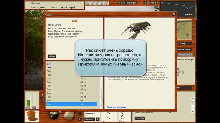Click the 'На что поймана: Червь' line
This screenshot has width=220, height=123.
pos(62,28)
